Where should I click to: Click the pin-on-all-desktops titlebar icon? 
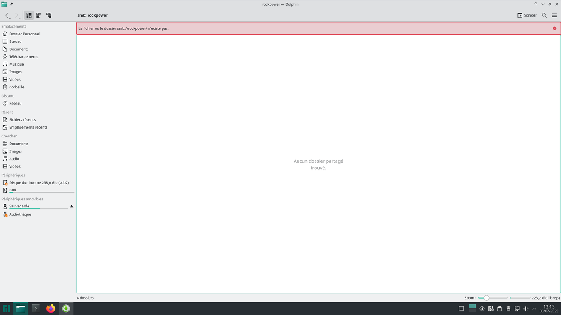[11, 4]
